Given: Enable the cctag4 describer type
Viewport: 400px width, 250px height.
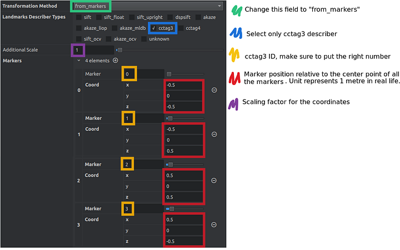Looking at the screenshot, I should click(x=181, y=28).
